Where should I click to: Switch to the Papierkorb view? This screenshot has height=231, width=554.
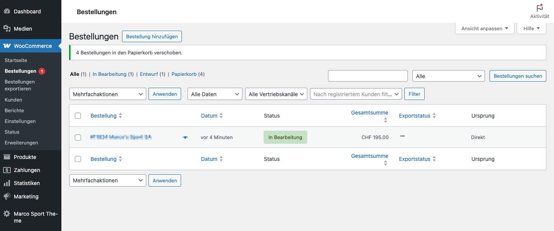[184, 74]
